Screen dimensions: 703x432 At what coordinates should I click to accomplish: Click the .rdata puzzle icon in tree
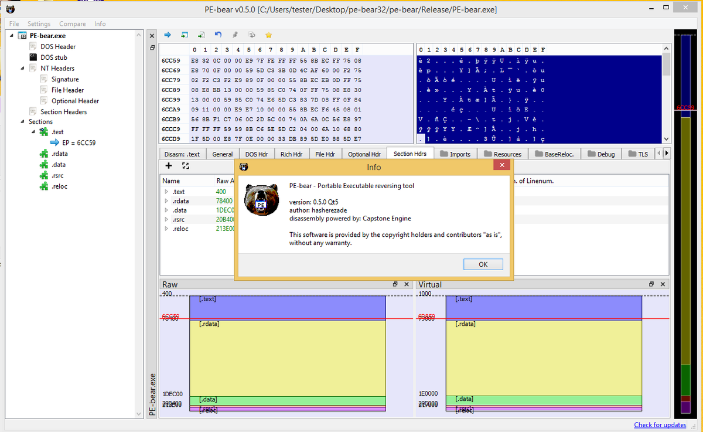click(x=44, y=154)
